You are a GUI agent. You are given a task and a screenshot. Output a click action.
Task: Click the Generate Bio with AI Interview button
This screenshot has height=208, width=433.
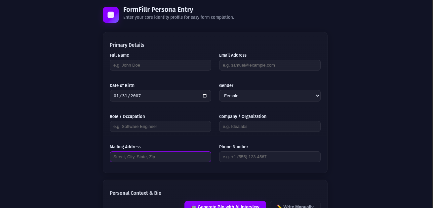(x=225, y=206)
